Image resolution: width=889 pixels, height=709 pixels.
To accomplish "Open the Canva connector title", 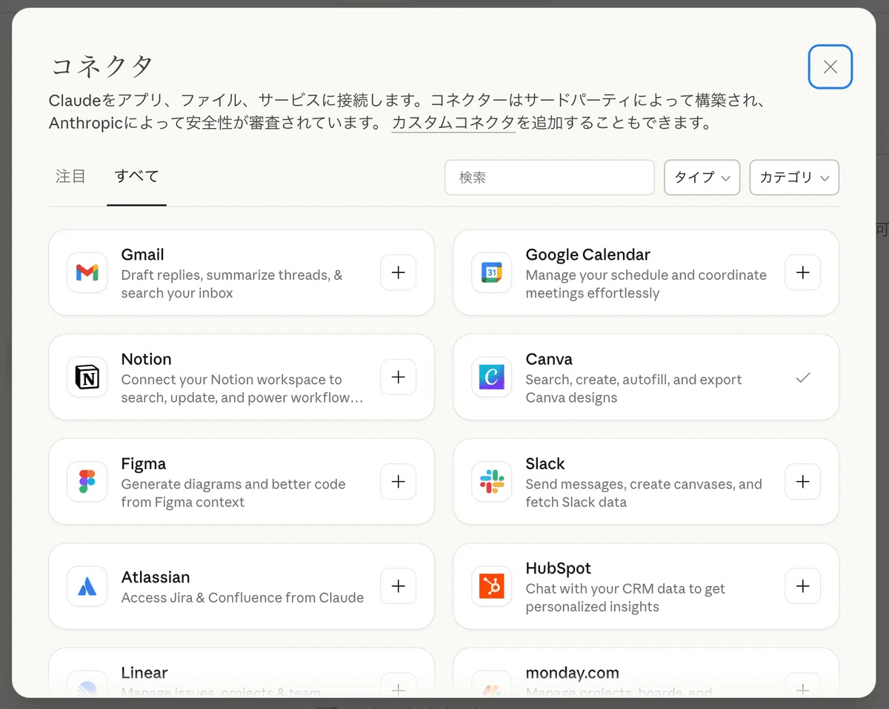I will (x=549, y=359).
